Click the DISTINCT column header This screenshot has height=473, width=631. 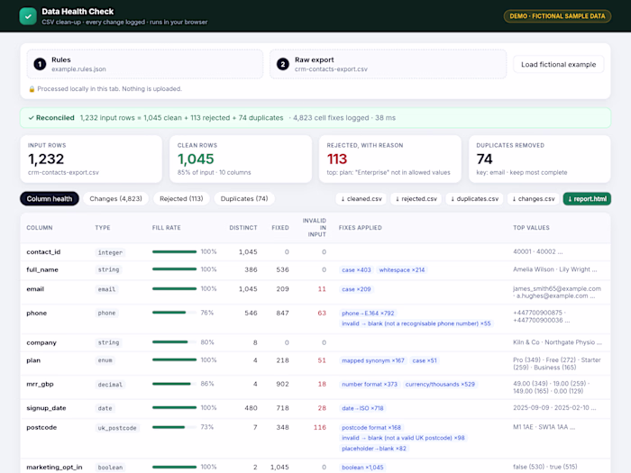[x=243, y=228]
